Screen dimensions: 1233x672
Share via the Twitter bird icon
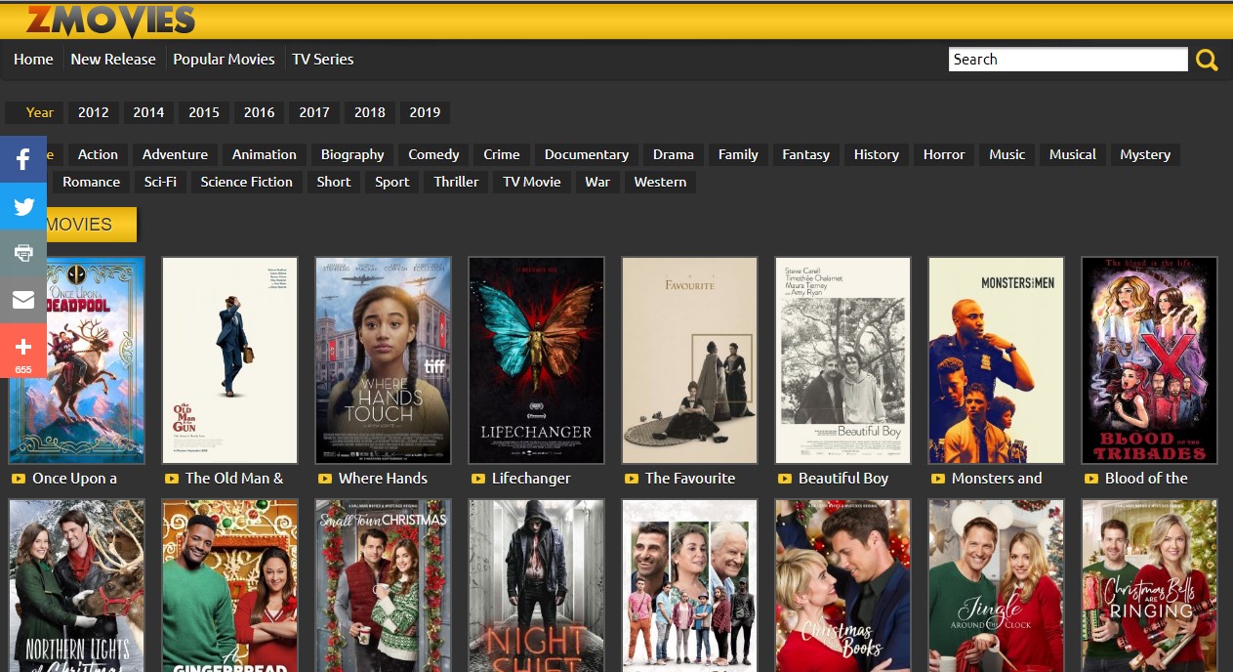point(23,206)
